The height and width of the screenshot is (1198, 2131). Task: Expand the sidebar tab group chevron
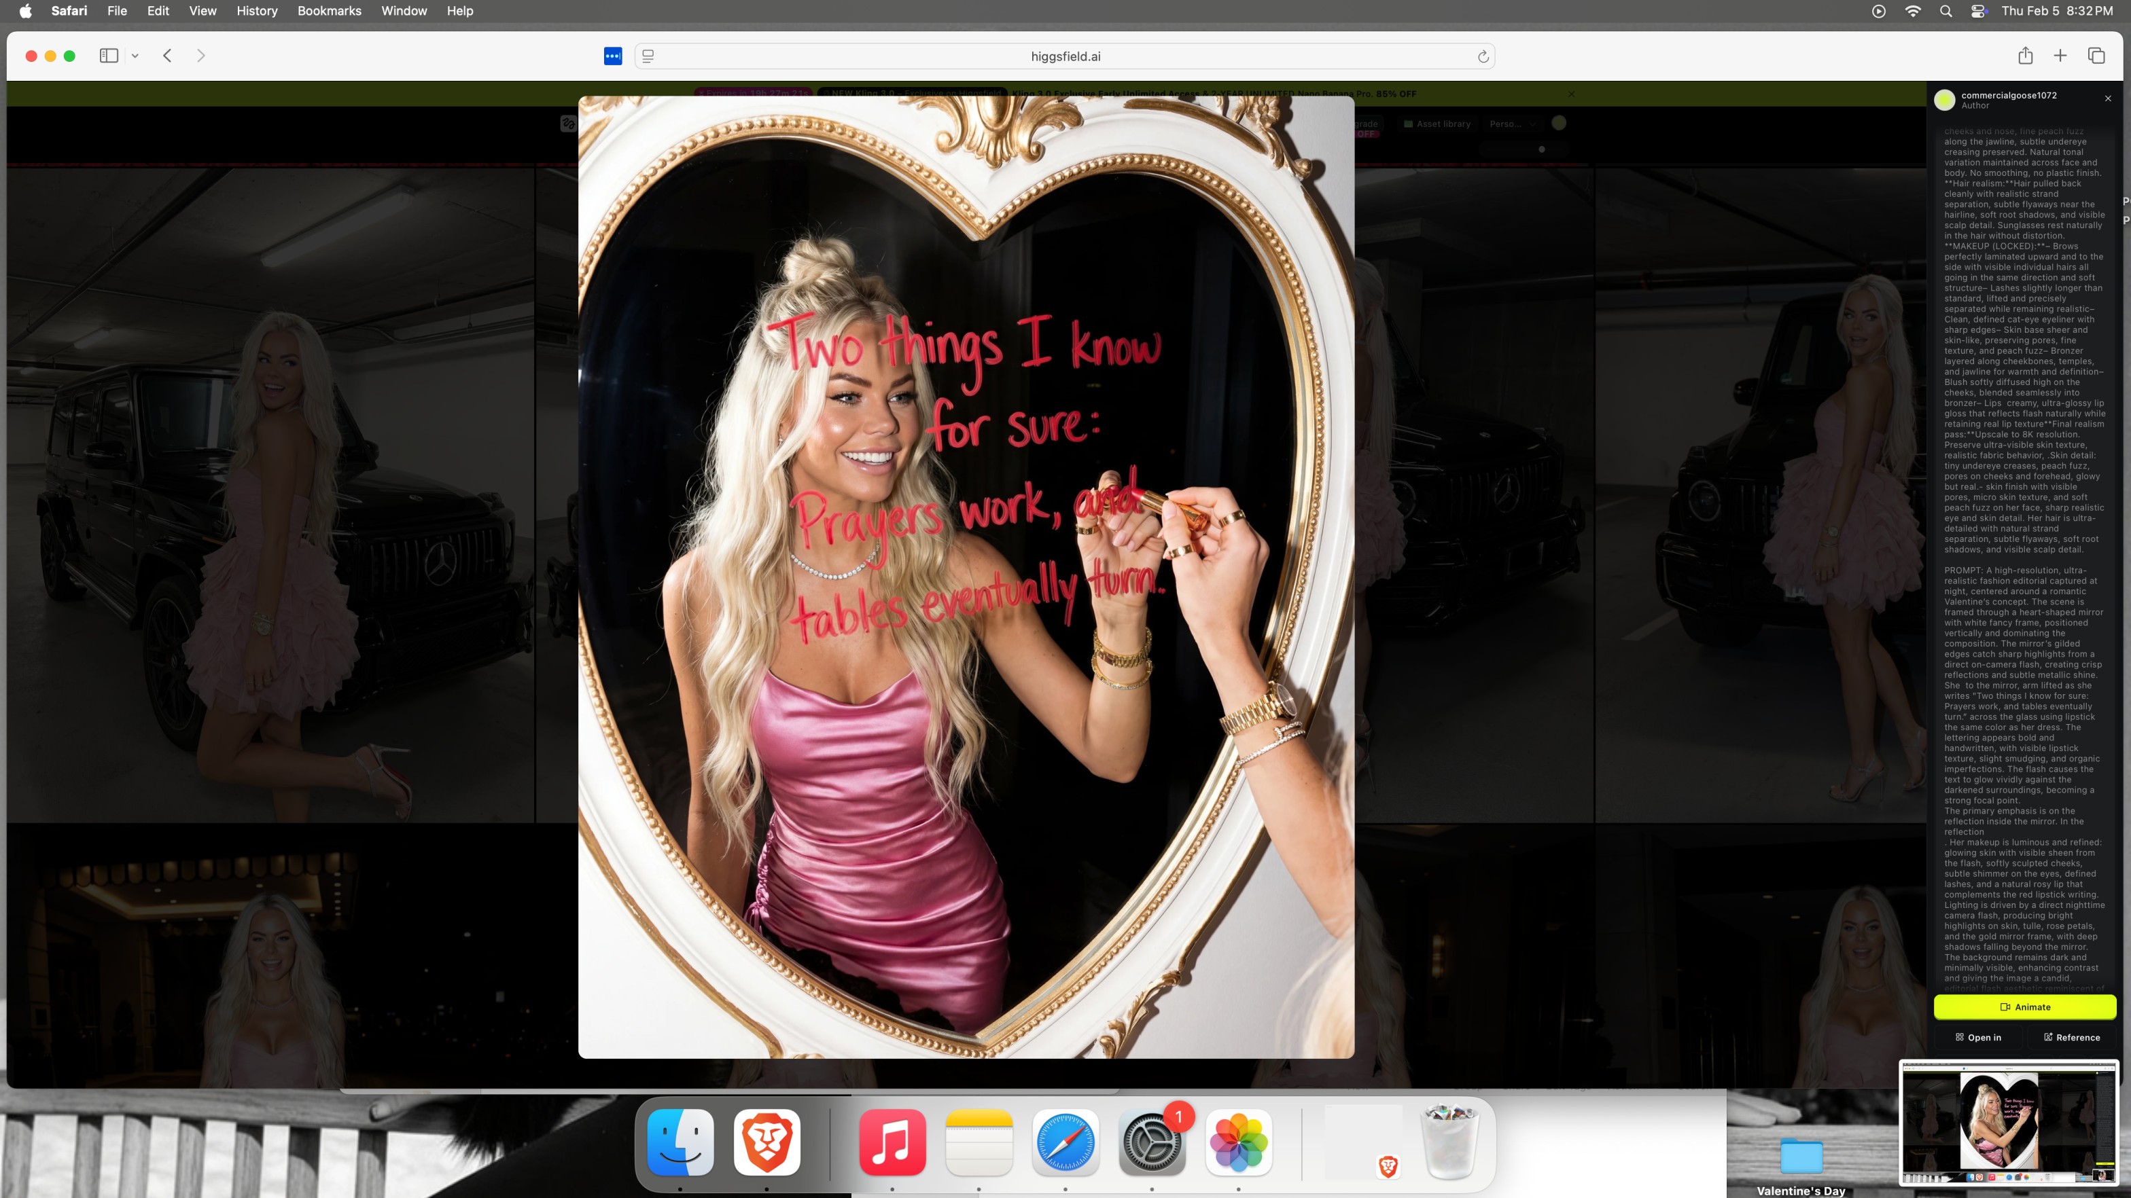(x=135, y=56)
